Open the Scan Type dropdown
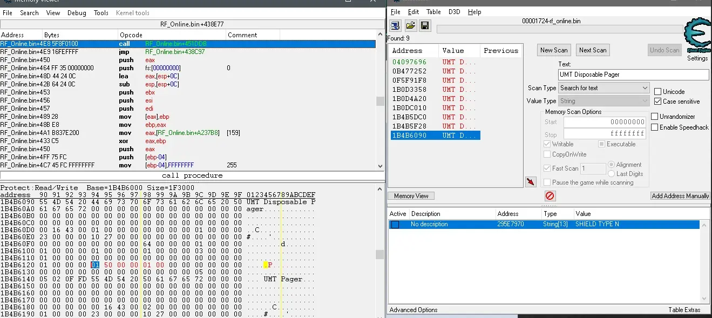Viewport: 712px width, 318px height. (x=603, y=88)
